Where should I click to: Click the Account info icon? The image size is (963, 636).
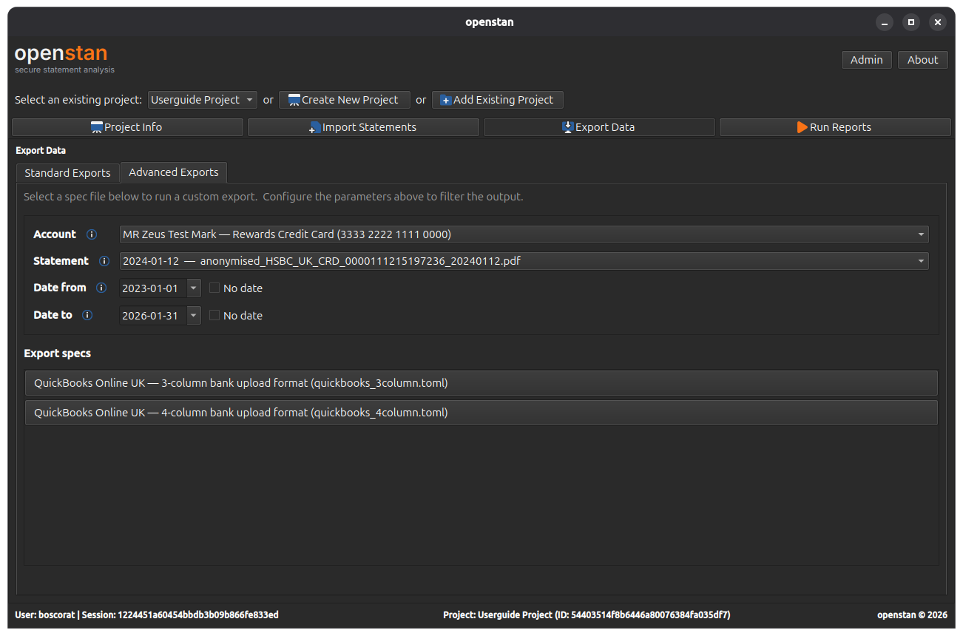(92, 234)
